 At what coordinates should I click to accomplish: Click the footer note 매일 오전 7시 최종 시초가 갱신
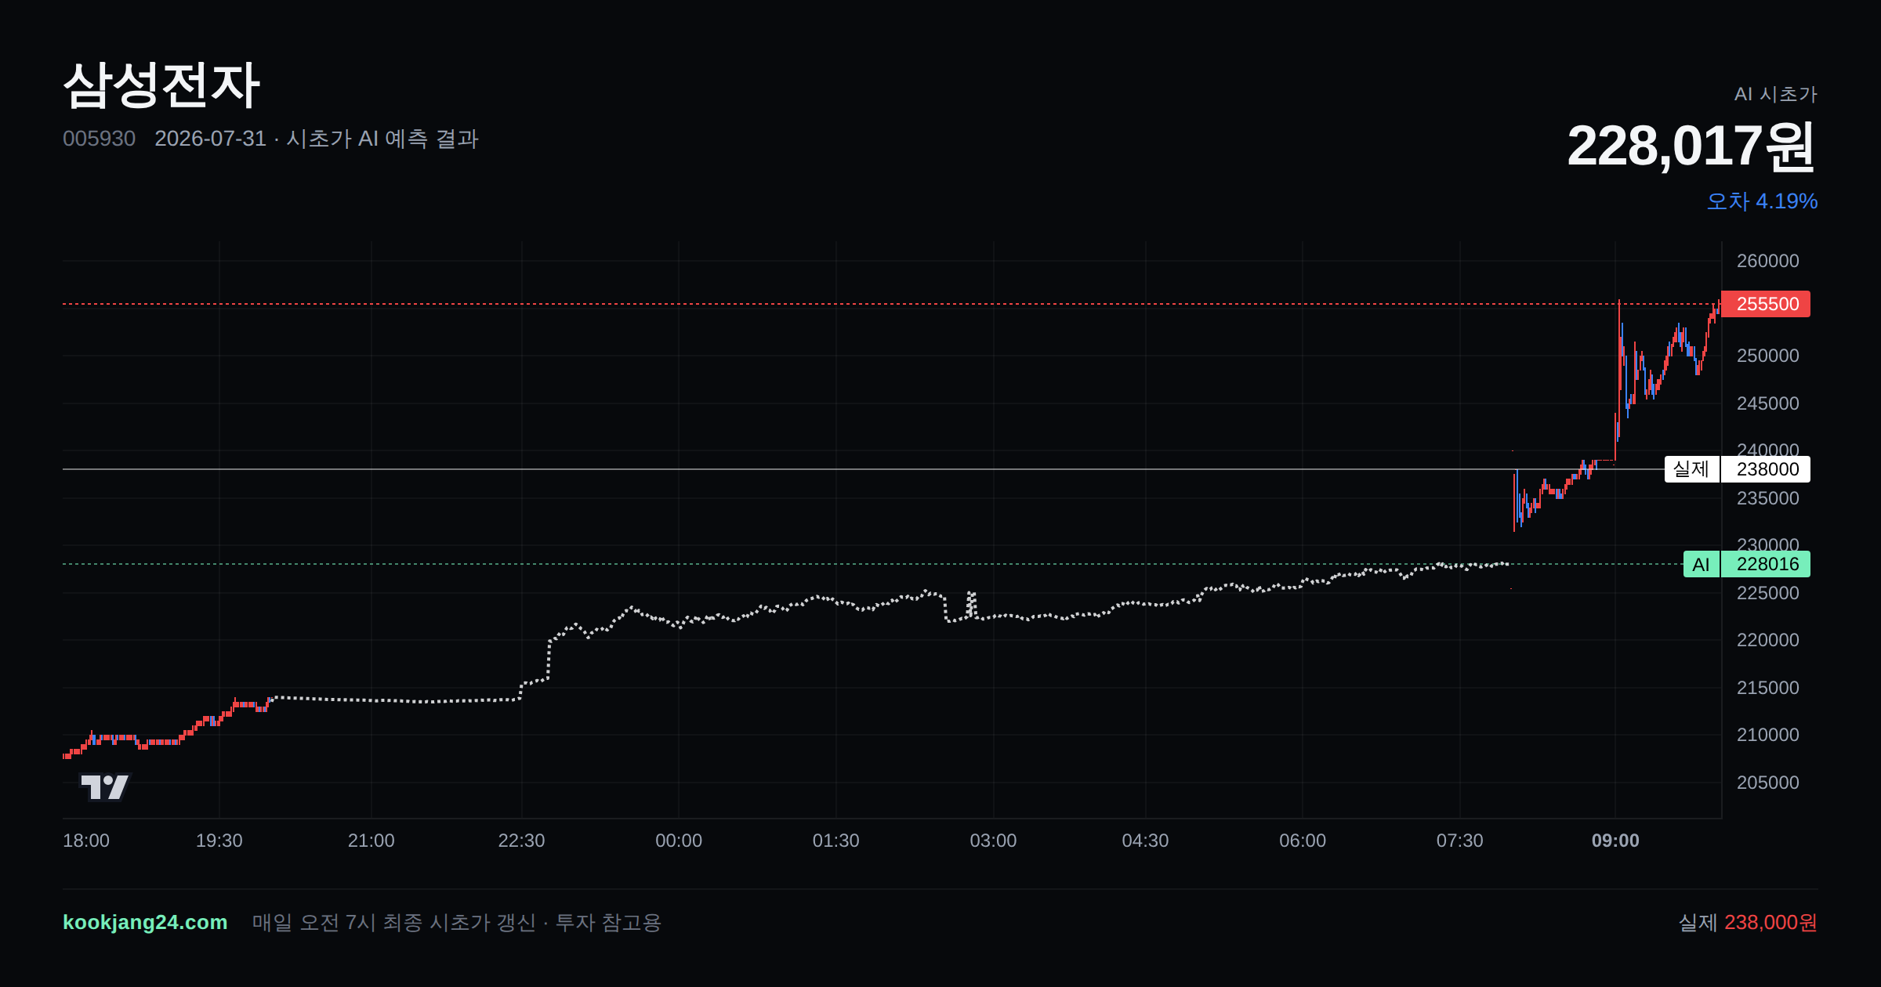pyautogui.click(x=394, y=922)
